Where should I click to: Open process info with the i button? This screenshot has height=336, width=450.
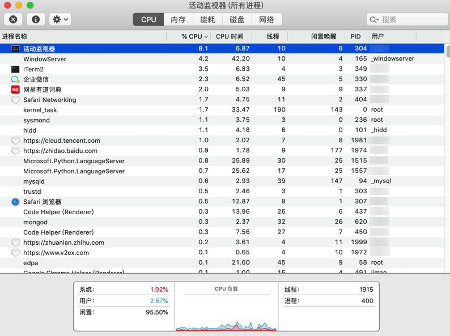36,19
